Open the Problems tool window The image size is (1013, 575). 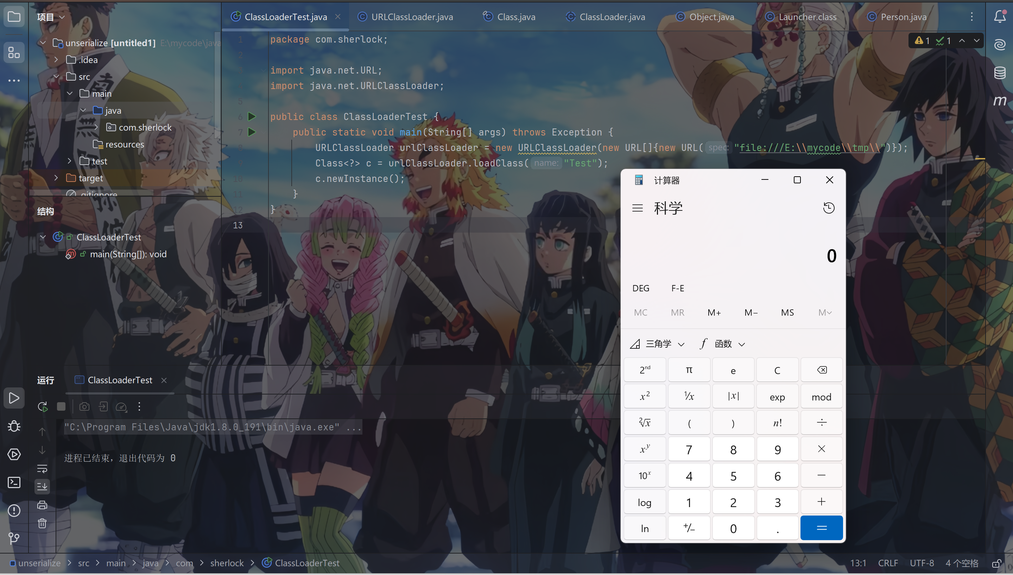point(14,511)
